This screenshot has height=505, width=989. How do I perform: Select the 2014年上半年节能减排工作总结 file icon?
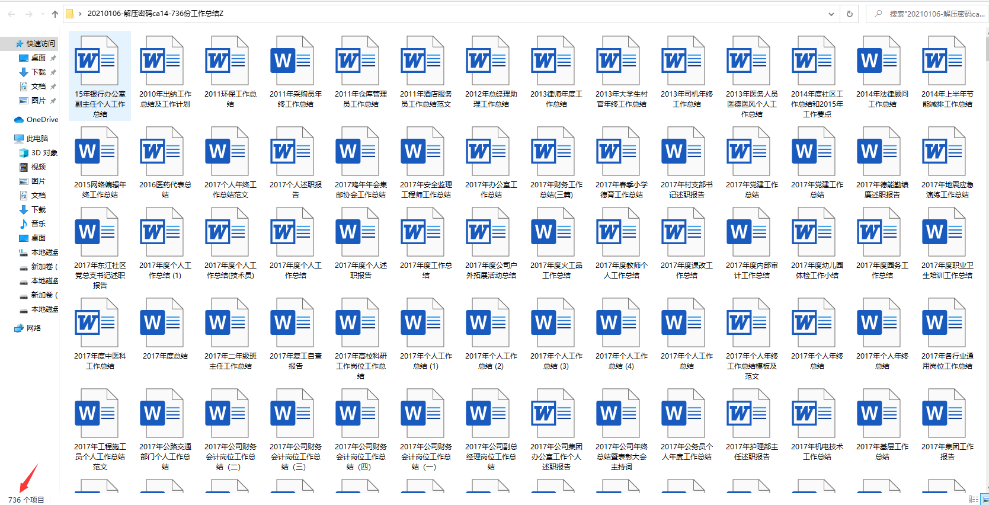[x=943, y=61]
